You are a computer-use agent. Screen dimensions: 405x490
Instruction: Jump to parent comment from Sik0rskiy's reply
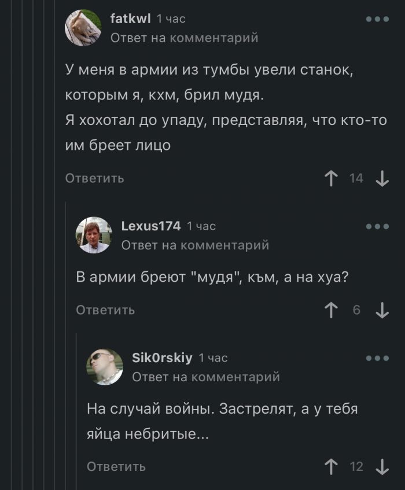206,377
